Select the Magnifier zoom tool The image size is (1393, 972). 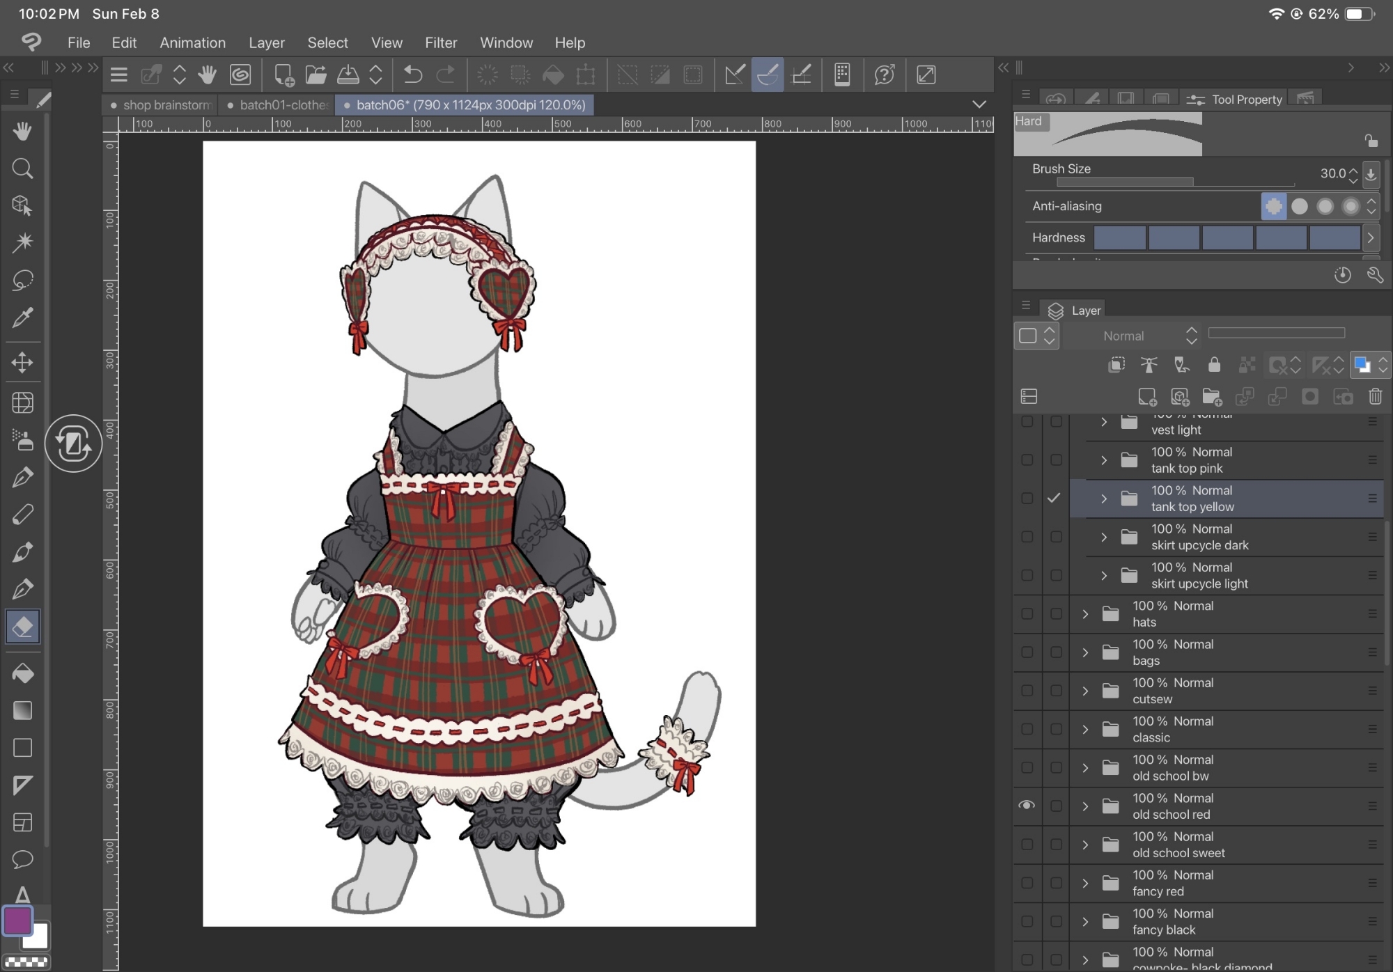[22, 168]
